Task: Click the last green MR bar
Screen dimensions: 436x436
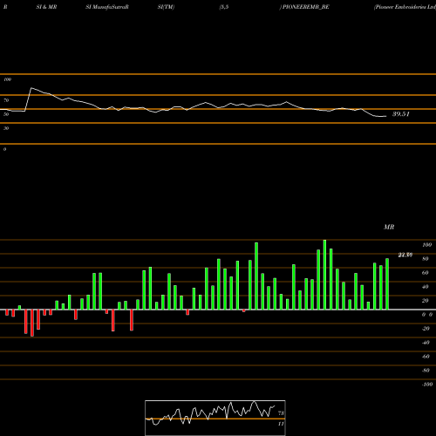Action: [x=387, y=284]
